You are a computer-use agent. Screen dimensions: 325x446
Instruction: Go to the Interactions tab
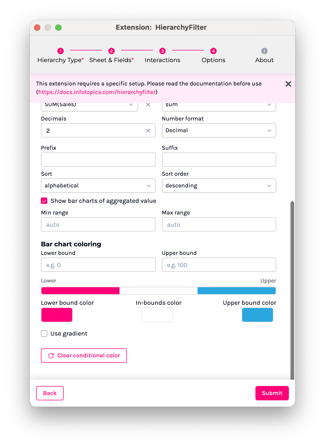click(162, 60)
